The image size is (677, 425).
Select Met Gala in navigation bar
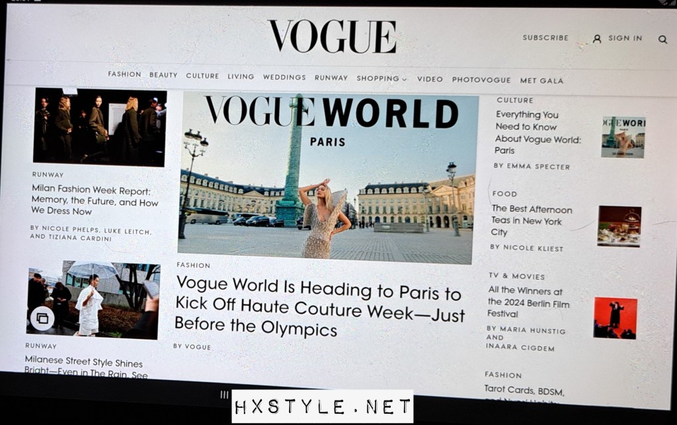[x=541, y=81]
